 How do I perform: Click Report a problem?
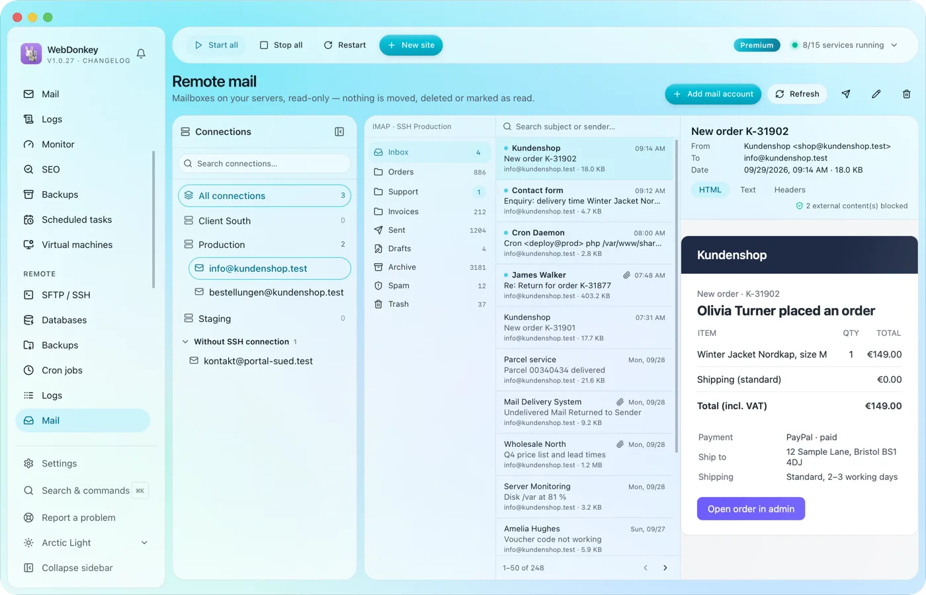coord(83,518)
